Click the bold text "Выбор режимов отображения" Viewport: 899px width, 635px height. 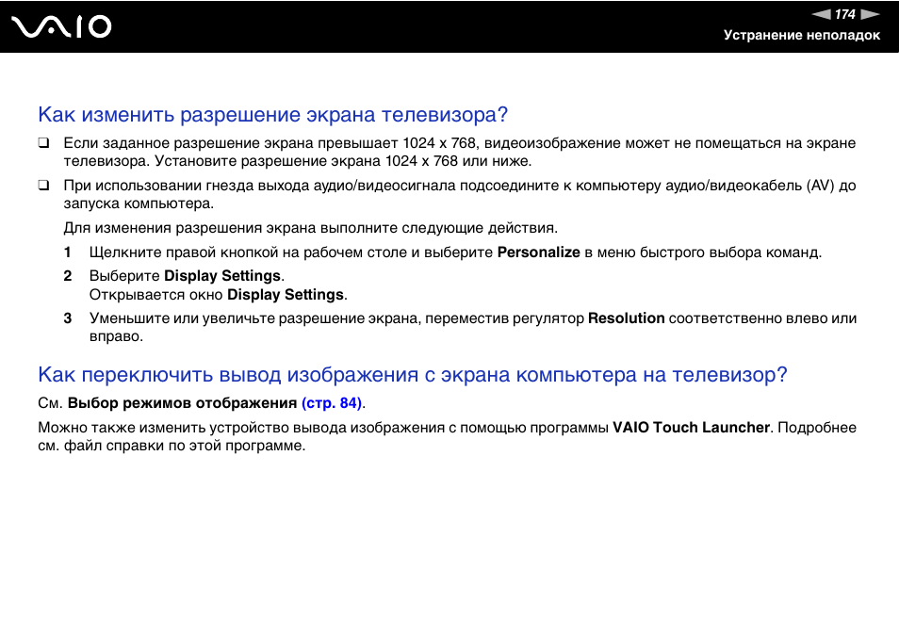click(x=182, y=403)
